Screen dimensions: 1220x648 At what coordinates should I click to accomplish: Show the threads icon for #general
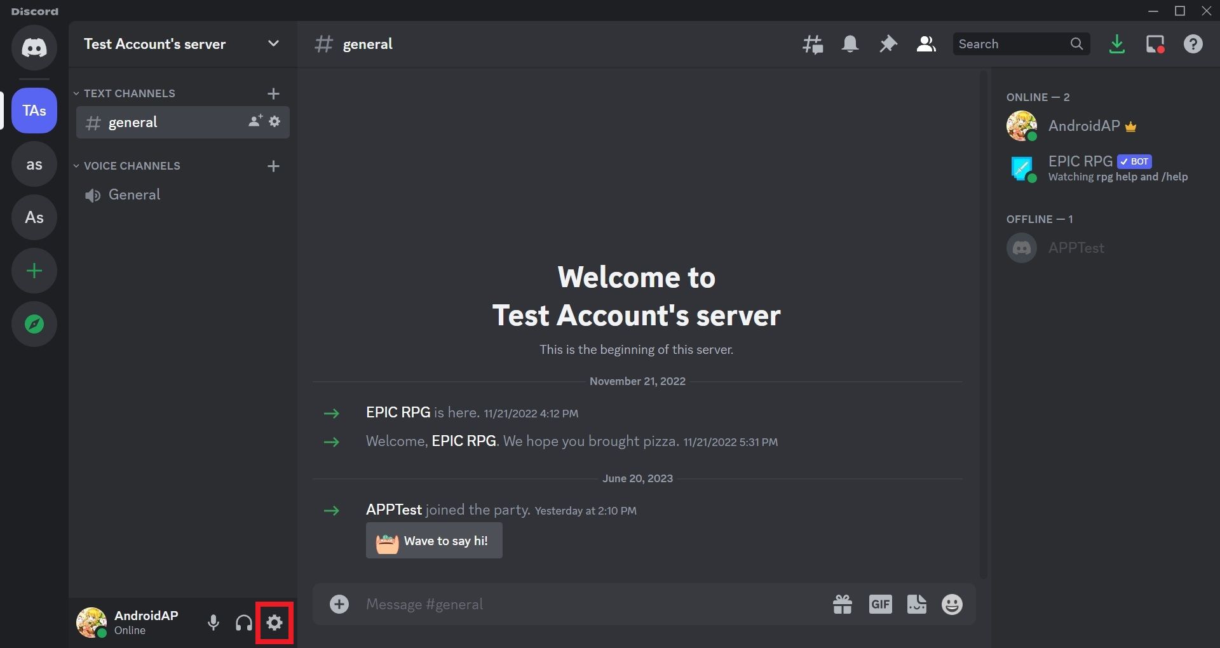pos(813,44)
